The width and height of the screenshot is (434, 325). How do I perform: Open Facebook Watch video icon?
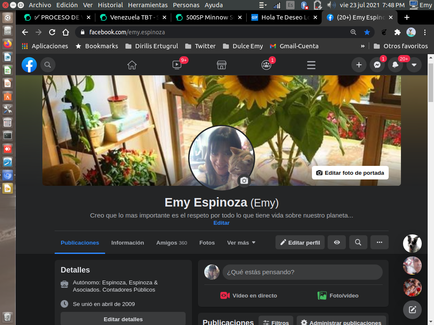[x=177, y=65]
